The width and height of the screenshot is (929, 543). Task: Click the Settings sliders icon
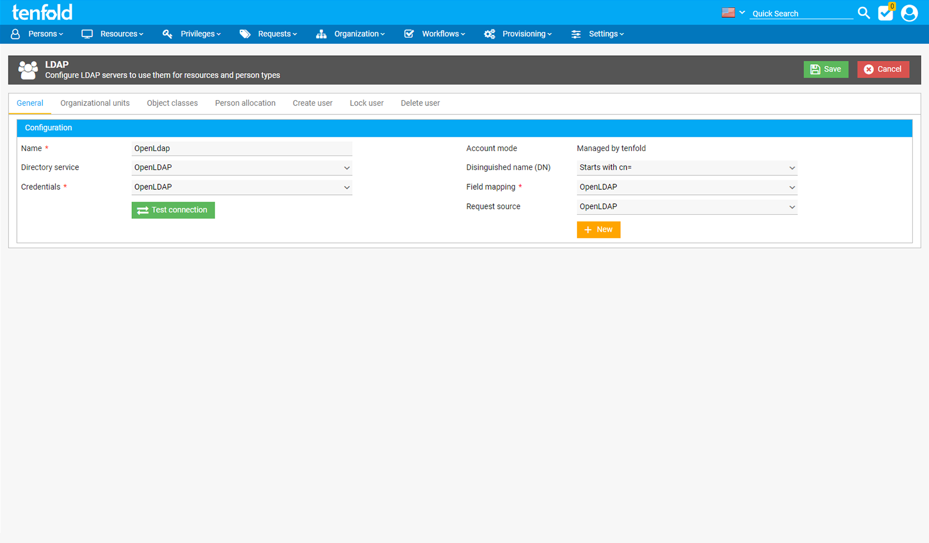tap(576, 34)
